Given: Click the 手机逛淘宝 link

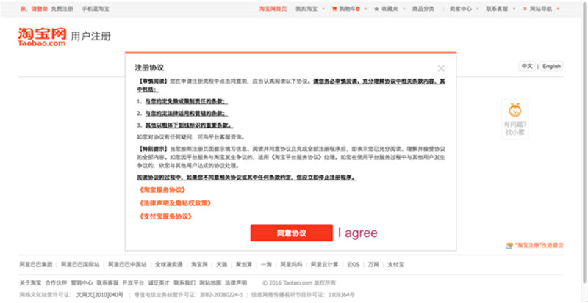Looking at the screenshot, I should [96, 9].
